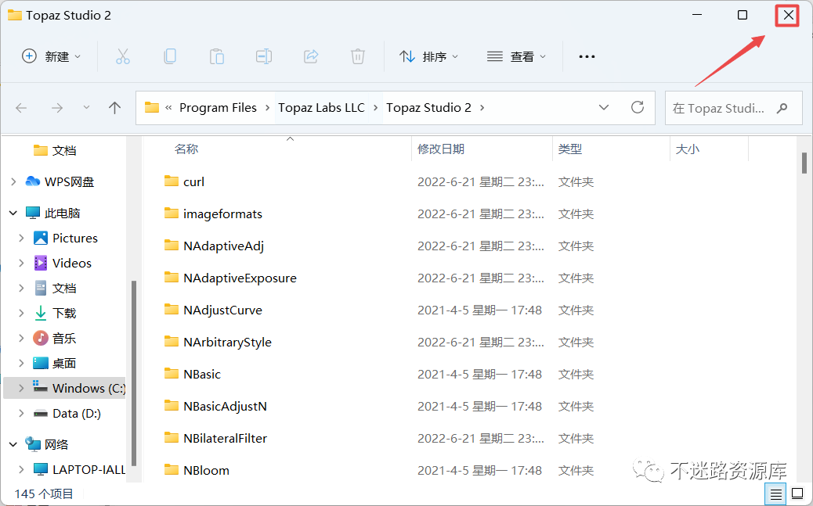Collapse the 此电脑 tree node
Image resolution: width=813 pixels, height=506 pixels.
[13, 213]
